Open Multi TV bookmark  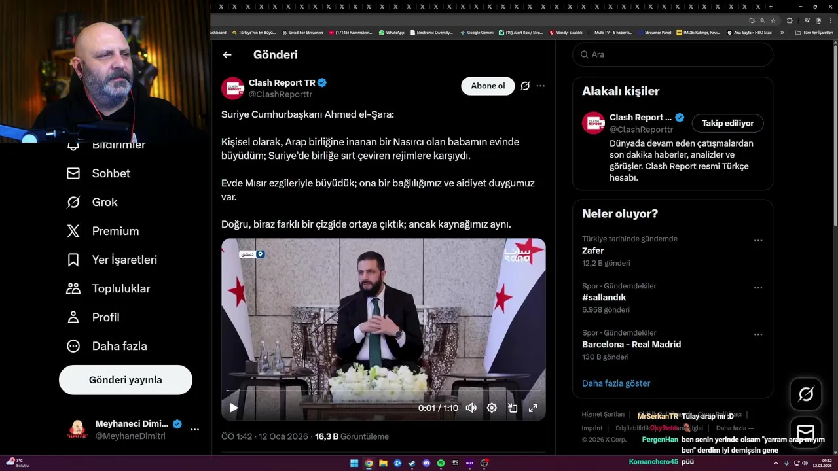(610, 32)
